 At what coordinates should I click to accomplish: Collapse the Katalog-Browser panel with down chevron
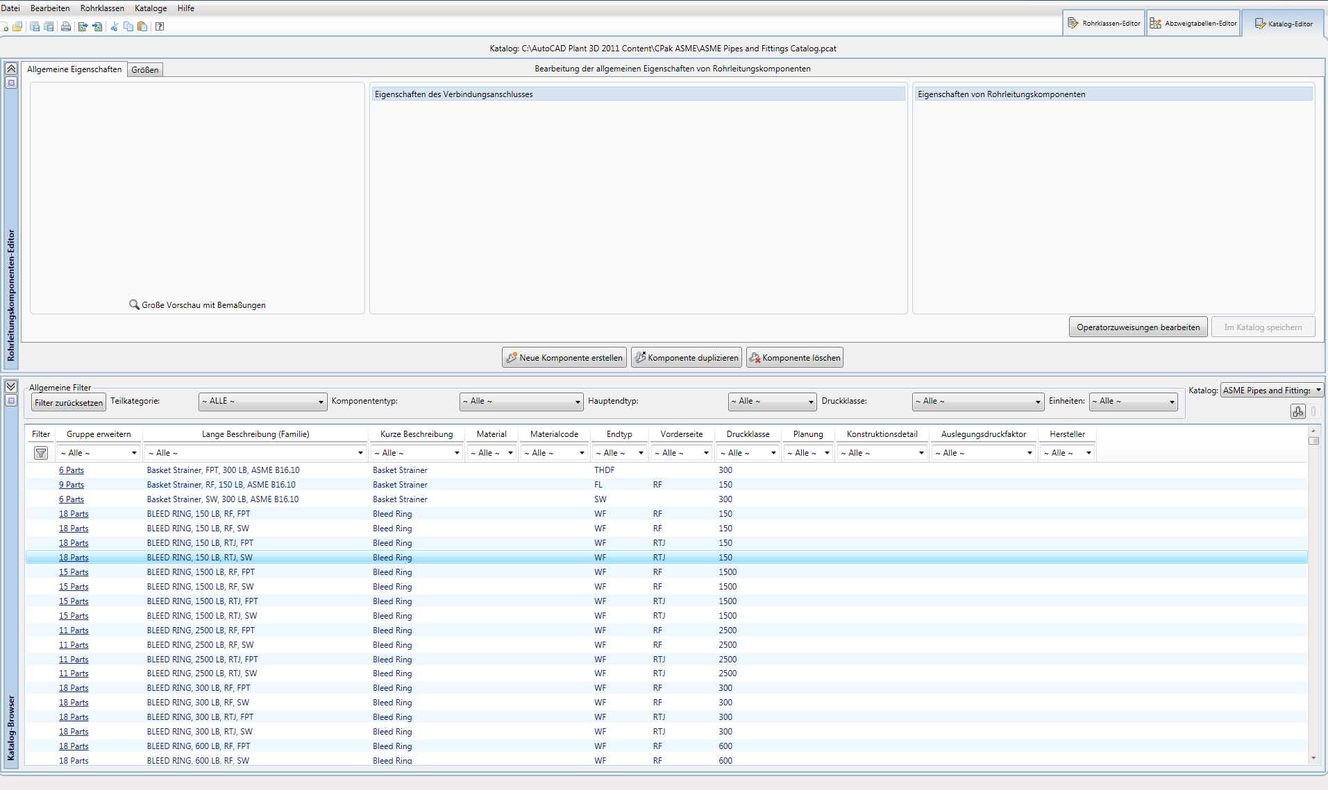(11, 386)
